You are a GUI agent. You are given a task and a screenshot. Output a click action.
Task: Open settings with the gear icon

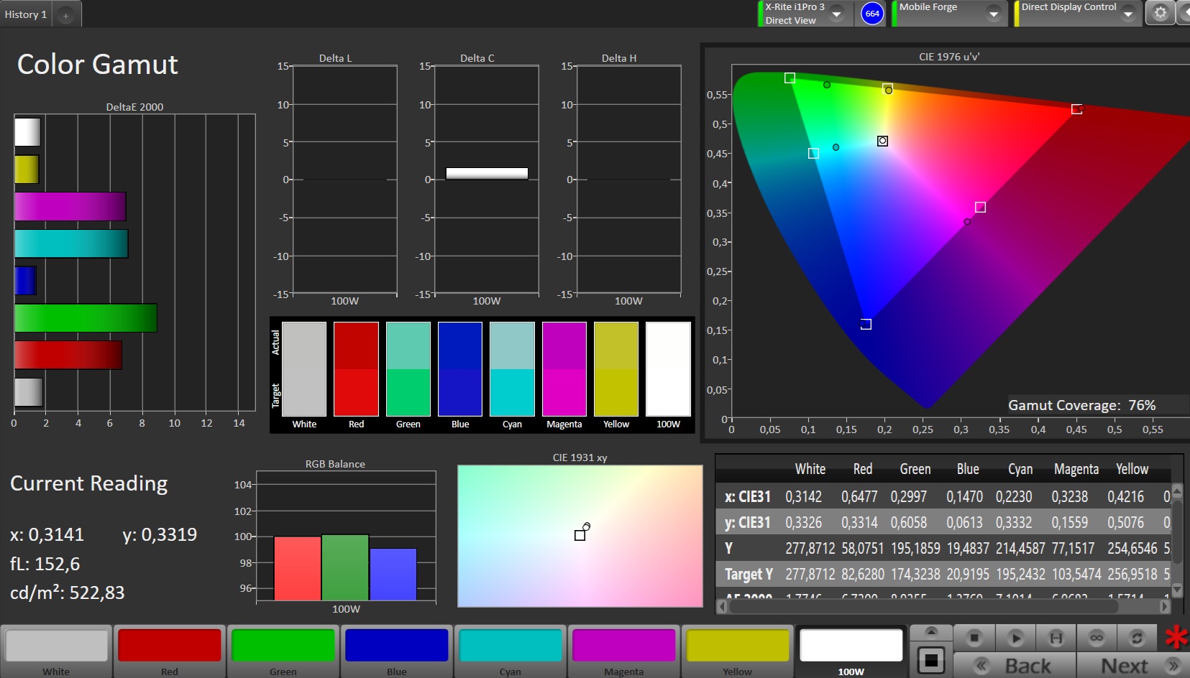coord(1160,13)
